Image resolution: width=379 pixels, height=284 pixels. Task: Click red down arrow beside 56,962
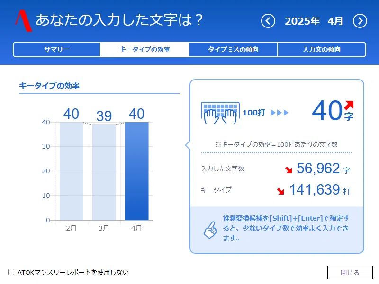tap(289, 170)
